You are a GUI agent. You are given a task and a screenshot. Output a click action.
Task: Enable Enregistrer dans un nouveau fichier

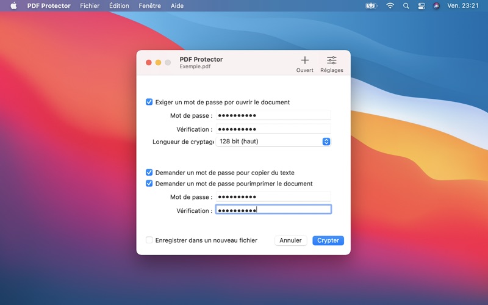(x=149, y=240)
